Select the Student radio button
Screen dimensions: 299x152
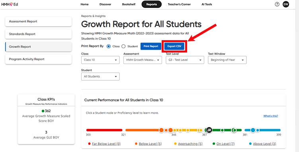pos(123,46)
